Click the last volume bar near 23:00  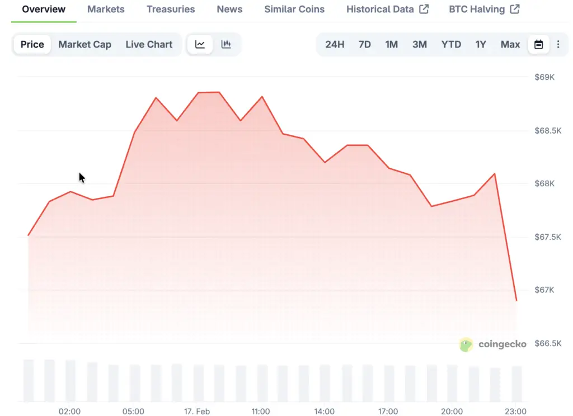coord(516,384)
